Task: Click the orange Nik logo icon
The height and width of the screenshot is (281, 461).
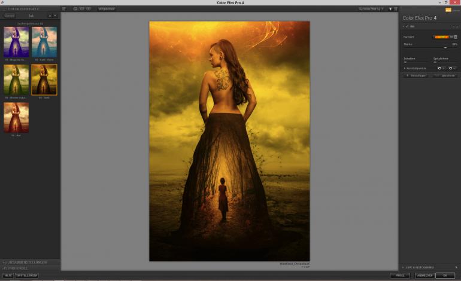Action: (448, 10)
